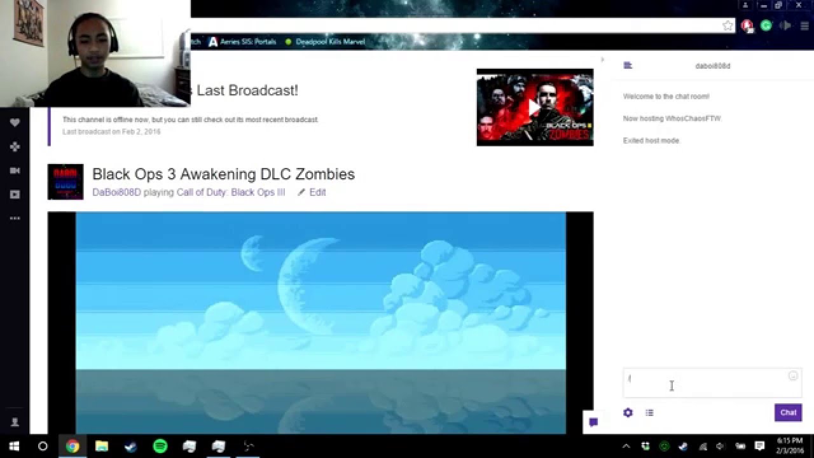Open the Call of Duty: Black Ops III link
This screenshot has width=814, height=458.
click(231, 192)
